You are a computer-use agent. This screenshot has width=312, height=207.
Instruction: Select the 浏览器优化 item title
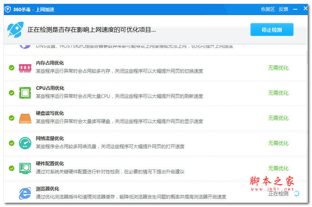(x=48, y=189)
